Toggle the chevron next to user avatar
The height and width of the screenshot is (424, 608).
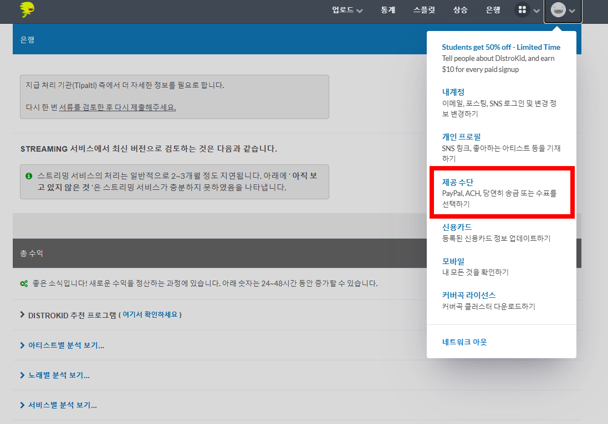pyautogui.click(x=572, y=11)
